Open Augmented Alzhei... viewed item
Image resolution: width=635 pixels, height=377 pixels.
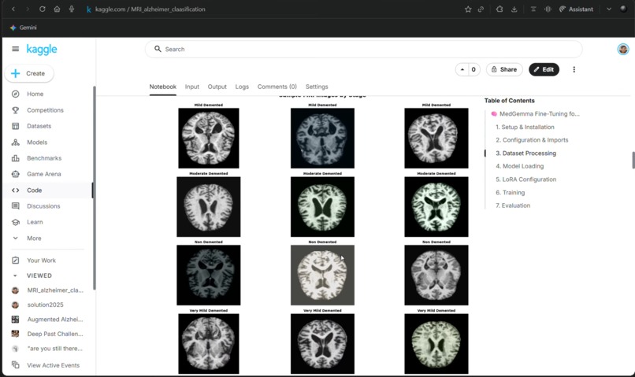55,320
